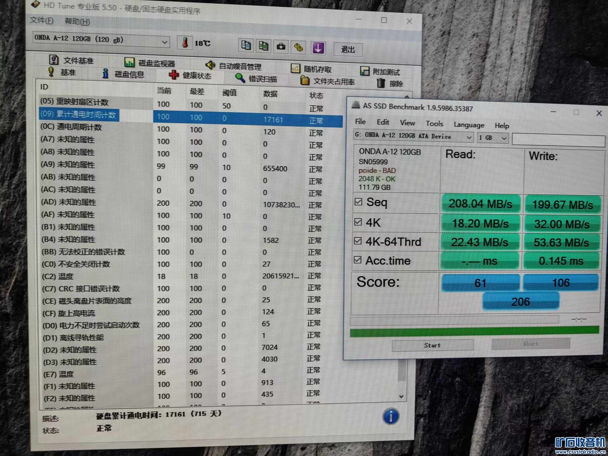The width and height of the screenshot is (608, 456).
Task: Open the 1 GB test size dropdown
Action: tap(503, 138)
